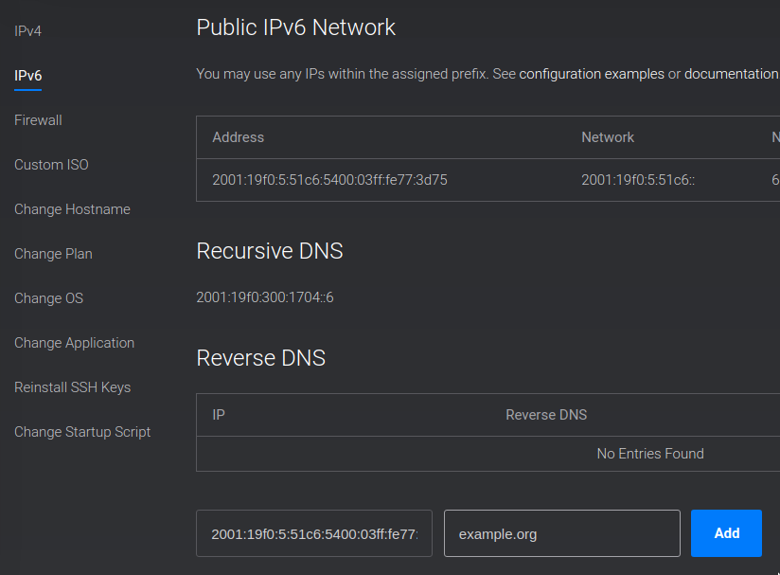Click the example.org hostname input field
The image size is (780, 575).
pos(562,533)
